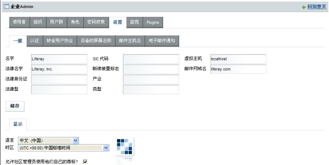This screenshot has height=165, width=329.
Task: Select the 一般 sub-tab
Action: [18, 41]
